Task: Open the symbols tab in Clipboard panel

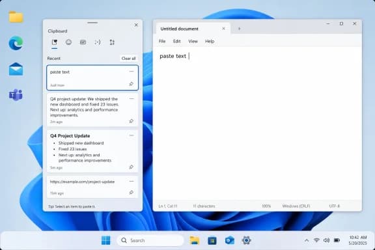Action: (x=112, y=42)
